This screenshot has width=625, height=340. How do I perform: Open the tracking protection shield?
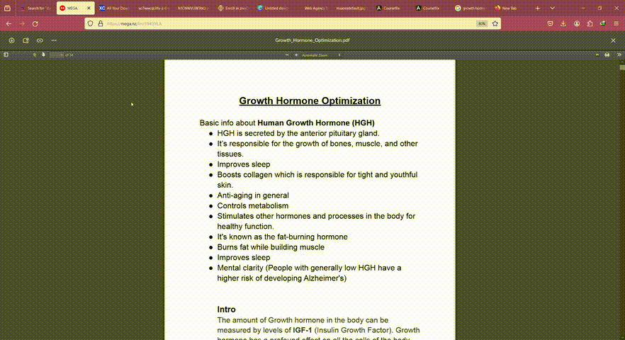tap(91, 24)
